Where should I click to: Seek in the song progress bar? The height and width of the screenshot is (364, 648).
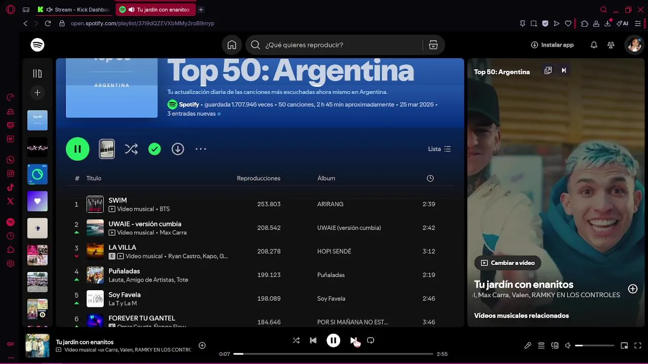tap(333, 354)
